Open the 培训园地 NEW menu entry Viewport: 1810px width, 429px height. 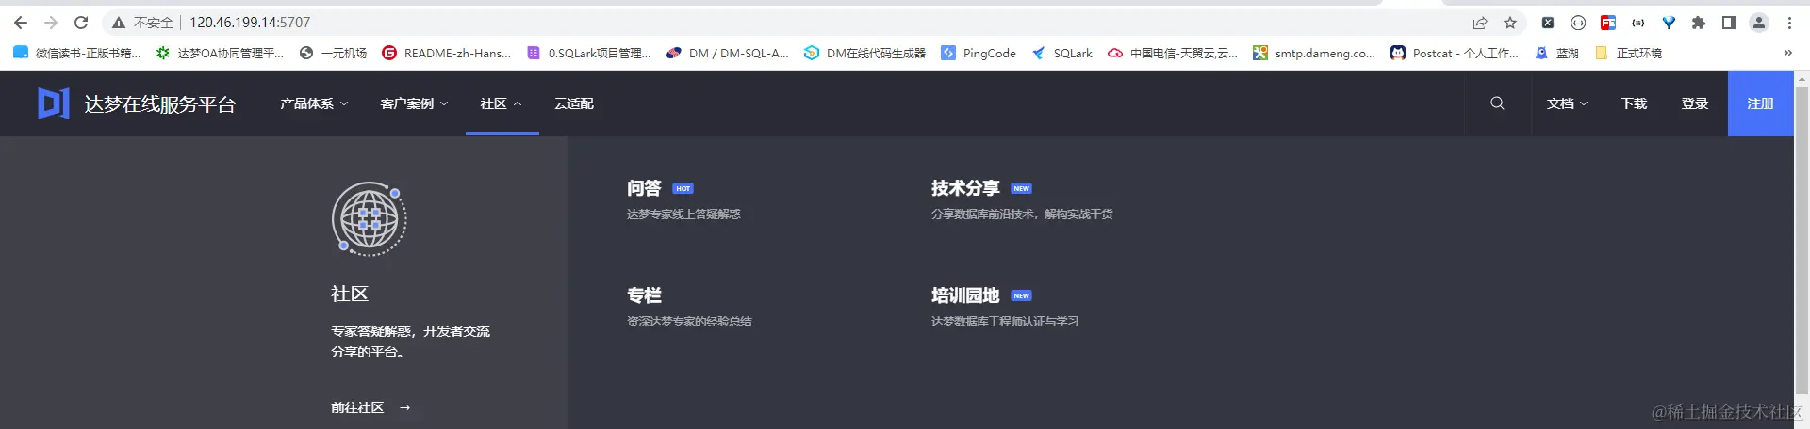point(981,295)
